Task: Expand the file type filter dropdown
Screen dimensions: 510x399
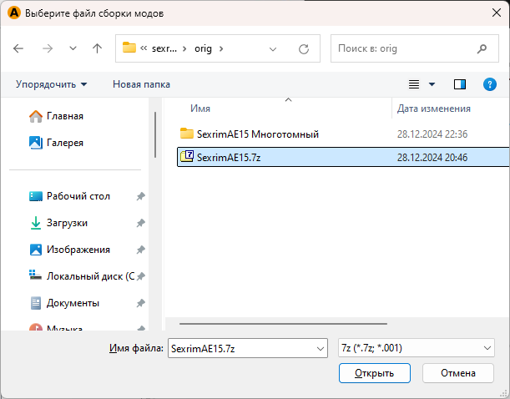Action: pos(487,348)
